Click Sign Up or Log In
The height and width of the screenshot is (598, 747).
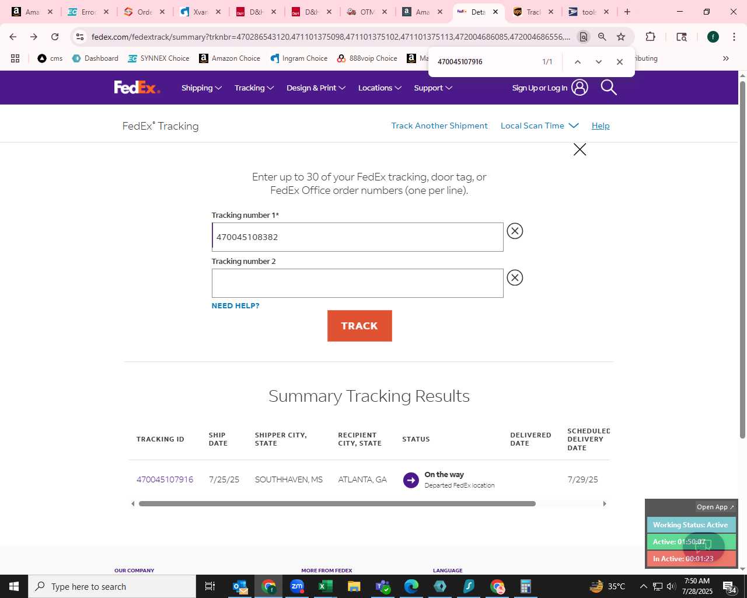coord(540,88)
